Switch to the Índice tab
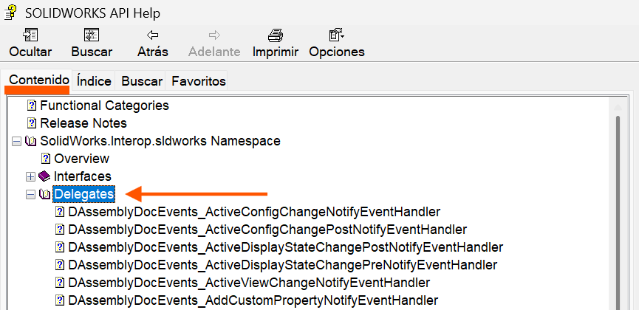The width and height of the screenshot is (639, 310). click(x=94, y=81)
